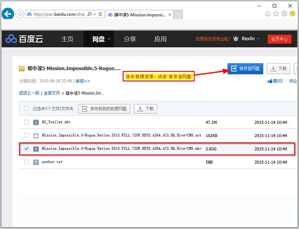Image resolution: width=299 pixels, height=229 pixels.
Task: Click the 举报>> link
Action: pyautogui.click(x=83, y=81)
